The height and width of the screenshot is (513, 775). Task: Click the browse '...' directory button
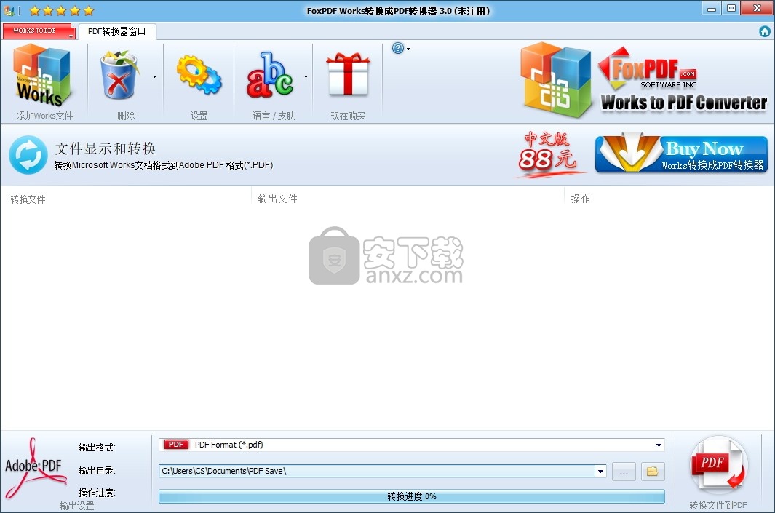pyautogui.click(x=624, y=472)
